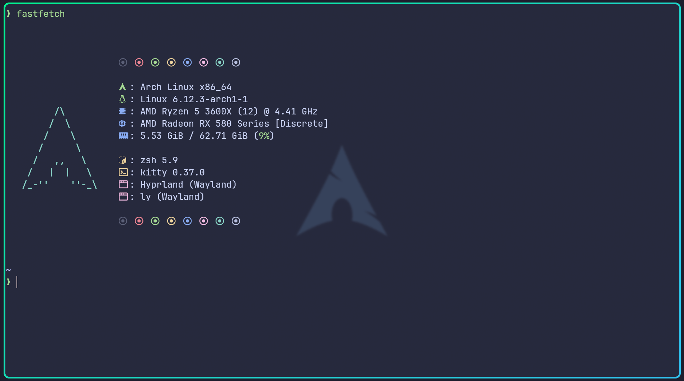Click the text "ly (Wayland)"
Viewport: 684px width, 381px height.
[172, 197]
